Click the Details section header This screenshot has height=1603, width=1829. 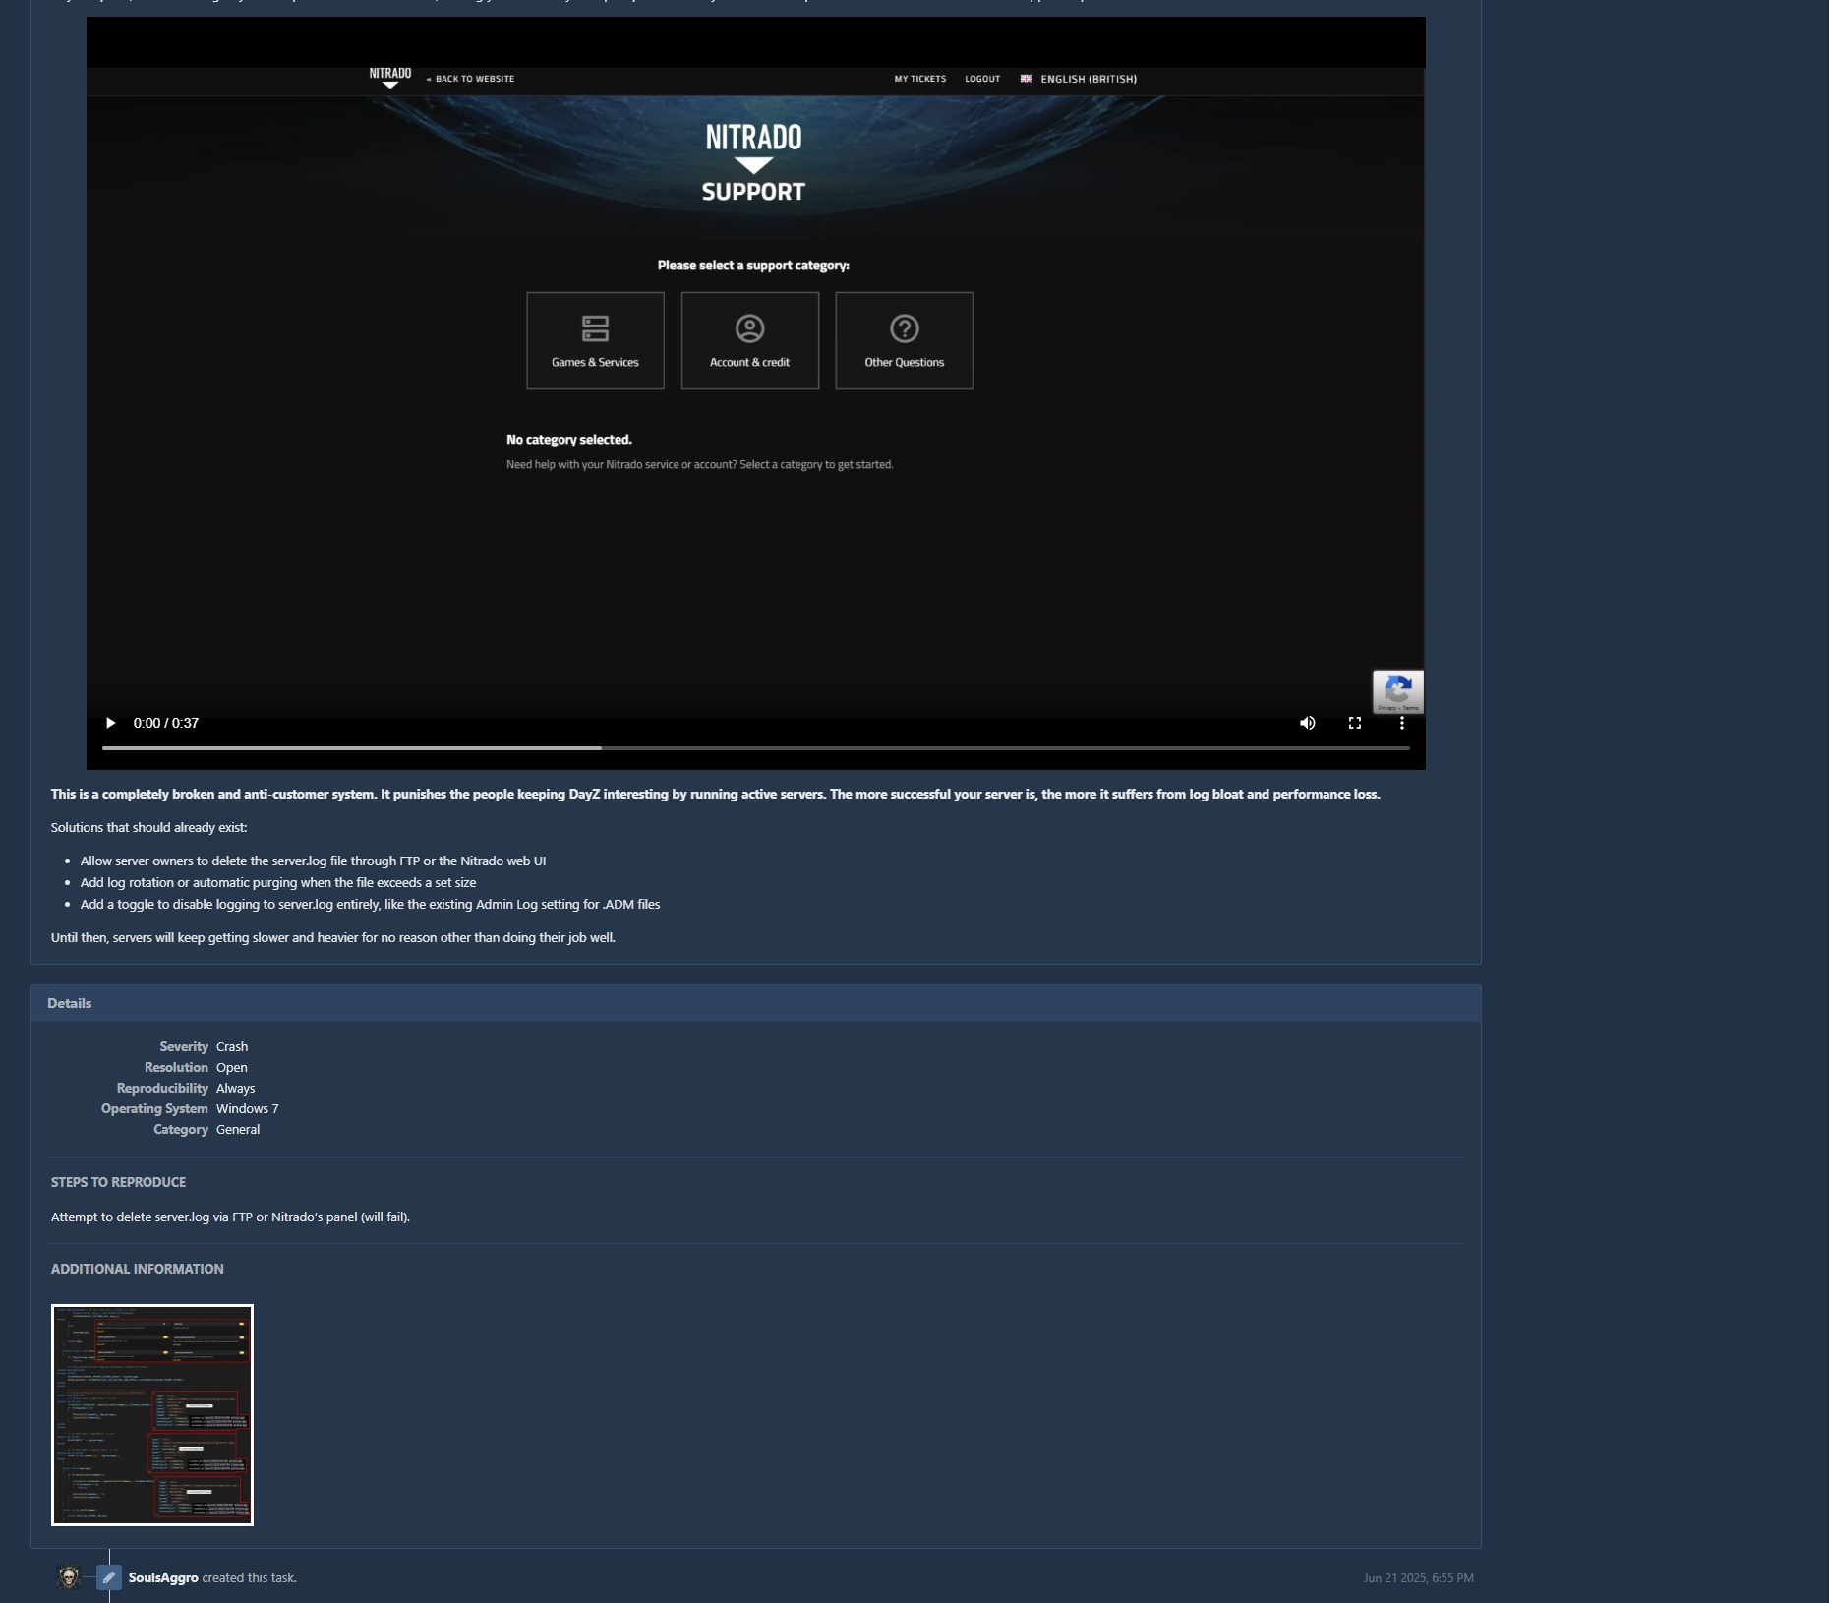pos(755,1003)
